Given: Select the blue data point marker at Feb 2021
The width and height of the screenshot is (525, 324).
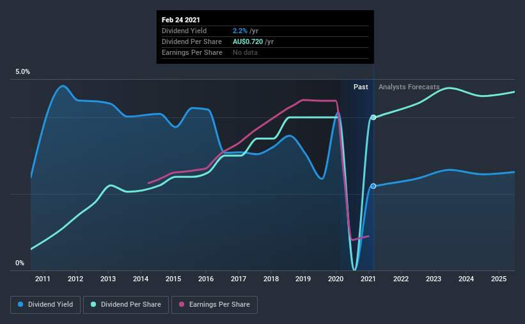Looking at the screenshot, I should (373, 186).
